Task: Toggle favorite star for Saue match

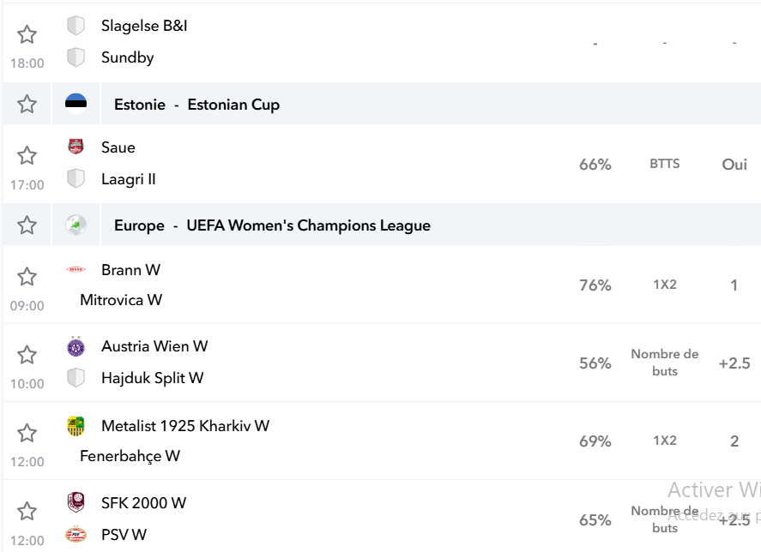Action: coord(27,156)
